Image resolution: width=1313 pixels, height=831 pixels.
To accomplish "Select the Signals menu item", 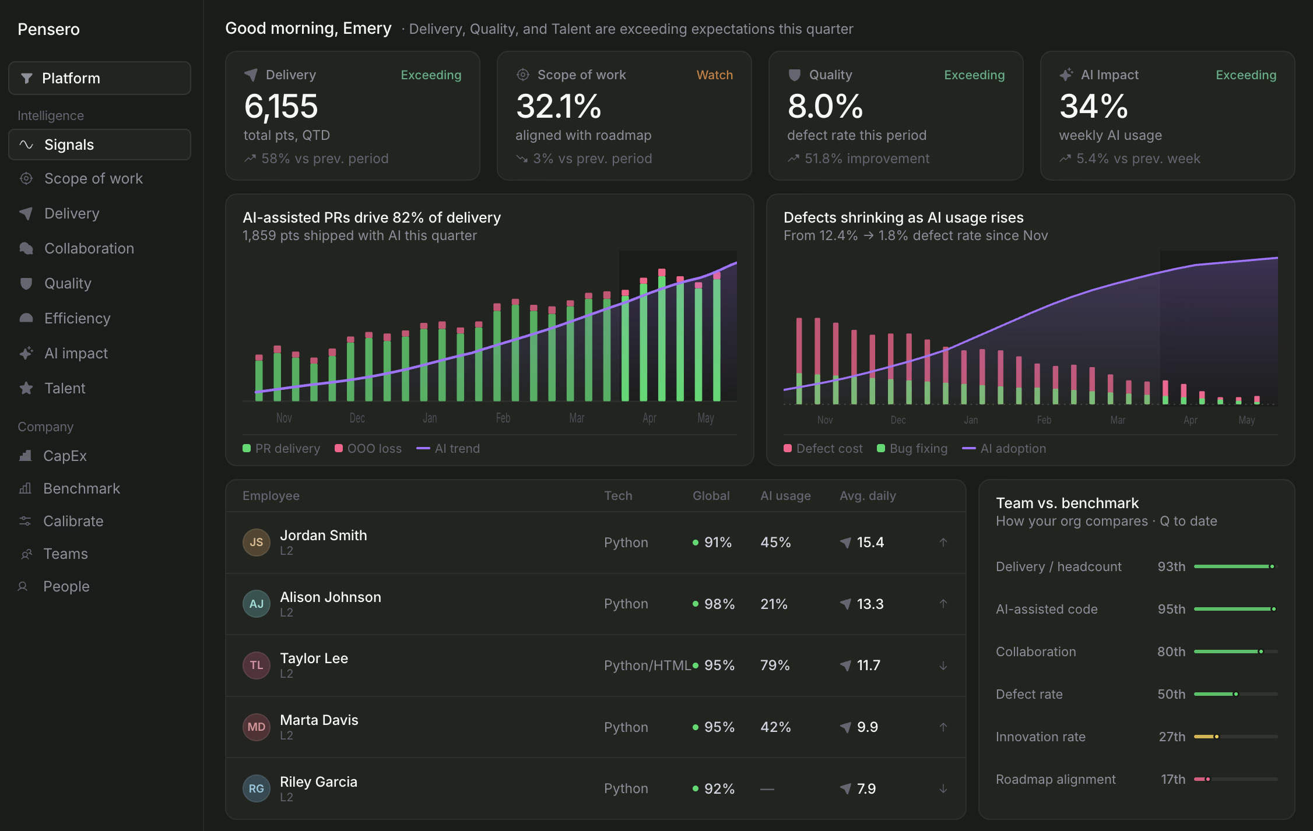I will [100, 145].
